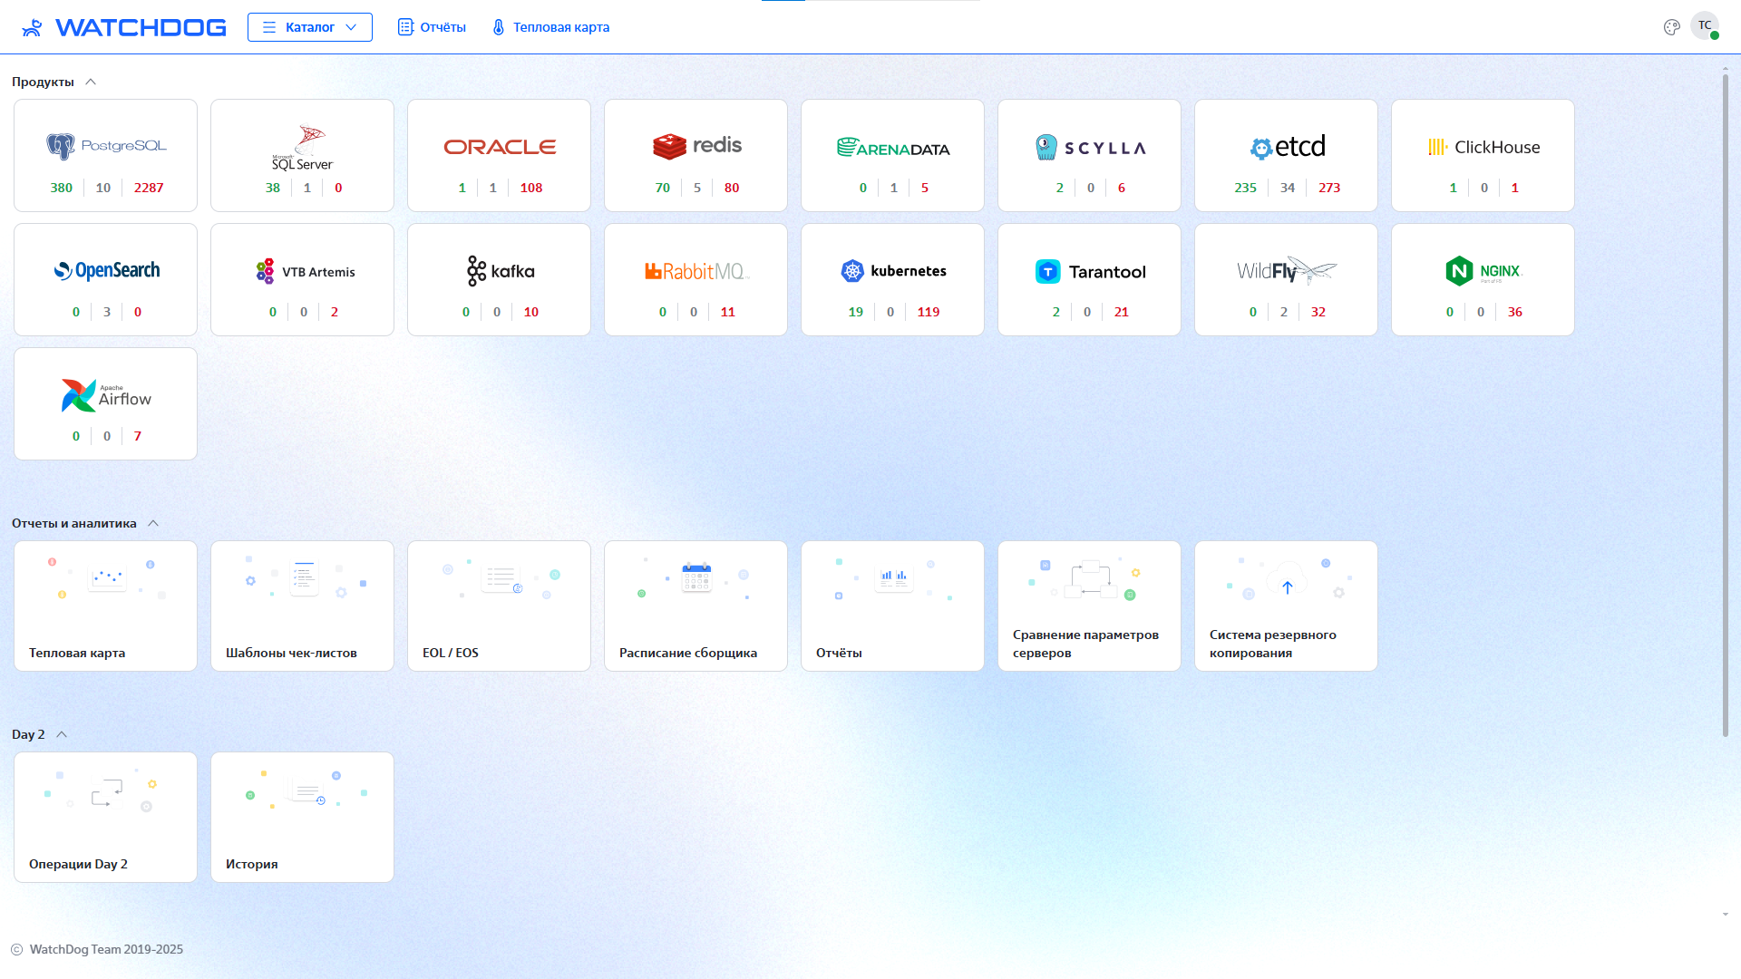Open the Каталог dropdown menu
1741x979 pixels.
point(310,27)
